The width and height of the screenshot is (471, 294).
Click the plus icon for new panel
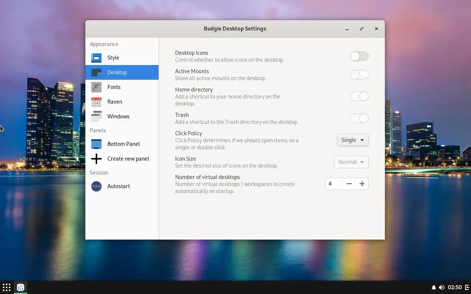click(96, 159)
